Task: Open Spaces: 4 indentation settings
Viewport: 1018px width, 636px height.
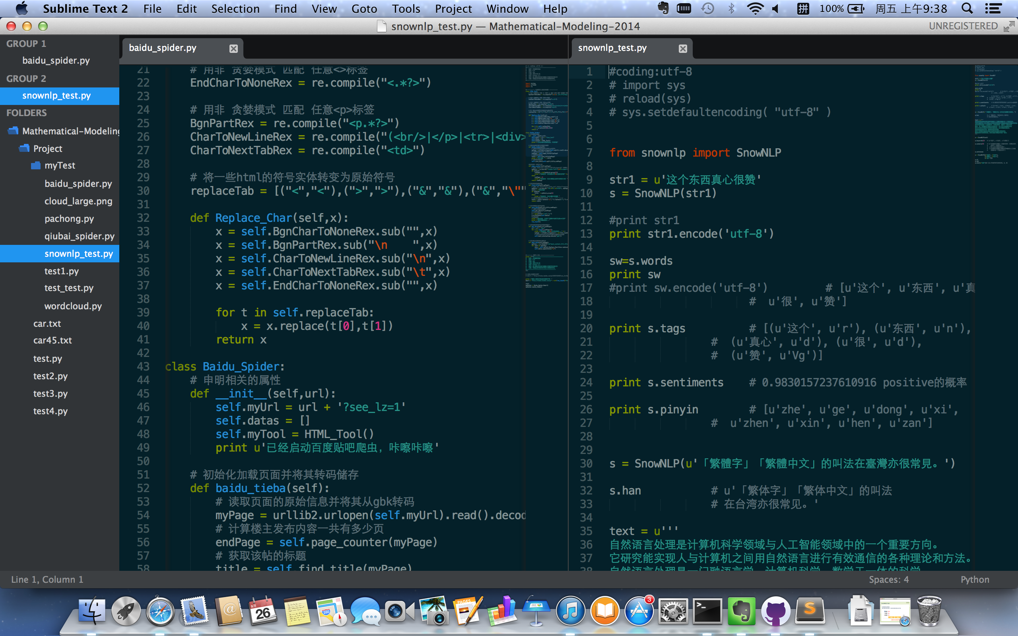Action: (888, 580)
